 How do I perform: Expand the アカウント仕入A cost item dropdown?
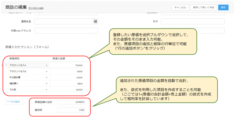pos(47,65)
